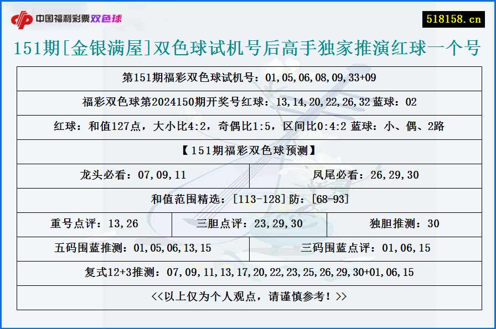Click the 2024150期 winning numbers row
Image resolution: width=496 pixels, height=329 pixels.
pos(248,102)
